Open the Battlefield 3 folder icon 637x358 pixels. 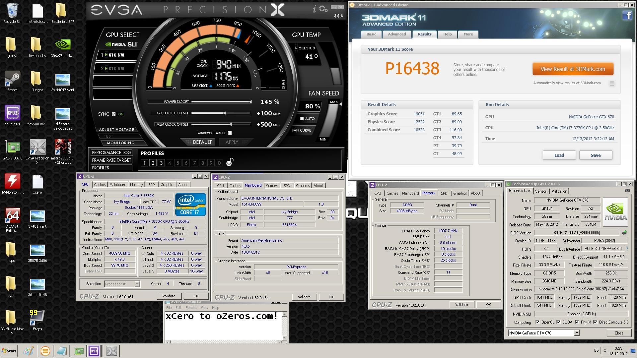point(62,13)
